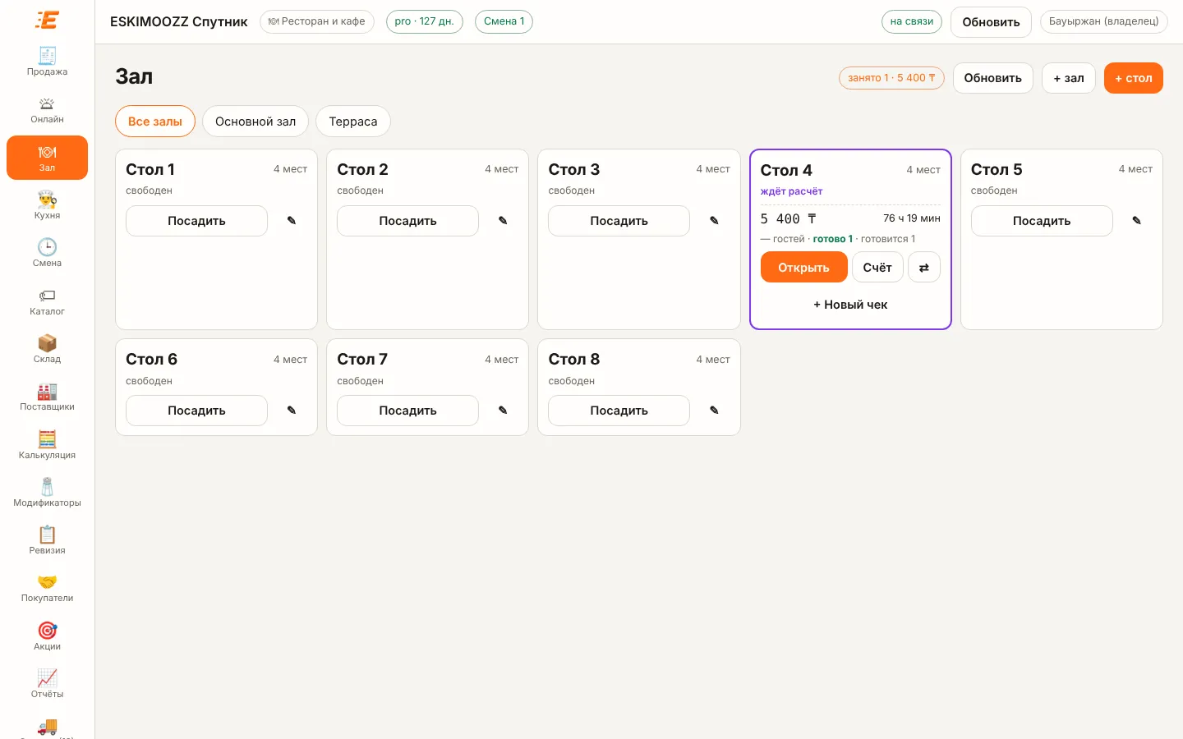The width and height of the screenshot is (1183, 739).
Task: Seat guests at Стол 5
Action: [1042, 221]
